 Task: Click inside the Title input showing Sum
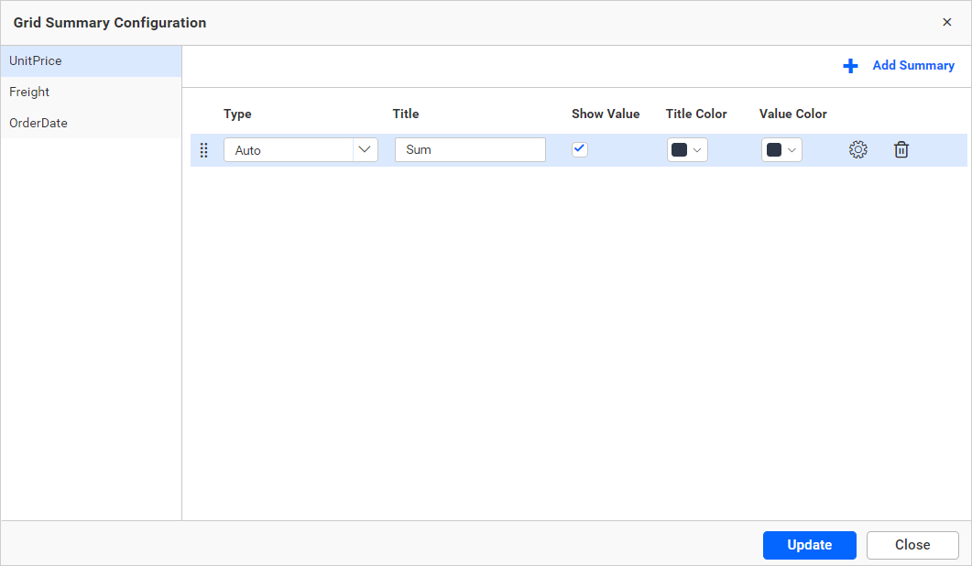tap(470, 149)
